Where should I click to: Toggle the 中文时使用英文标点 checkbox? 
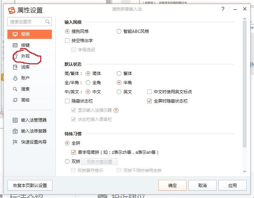[149, 92]
